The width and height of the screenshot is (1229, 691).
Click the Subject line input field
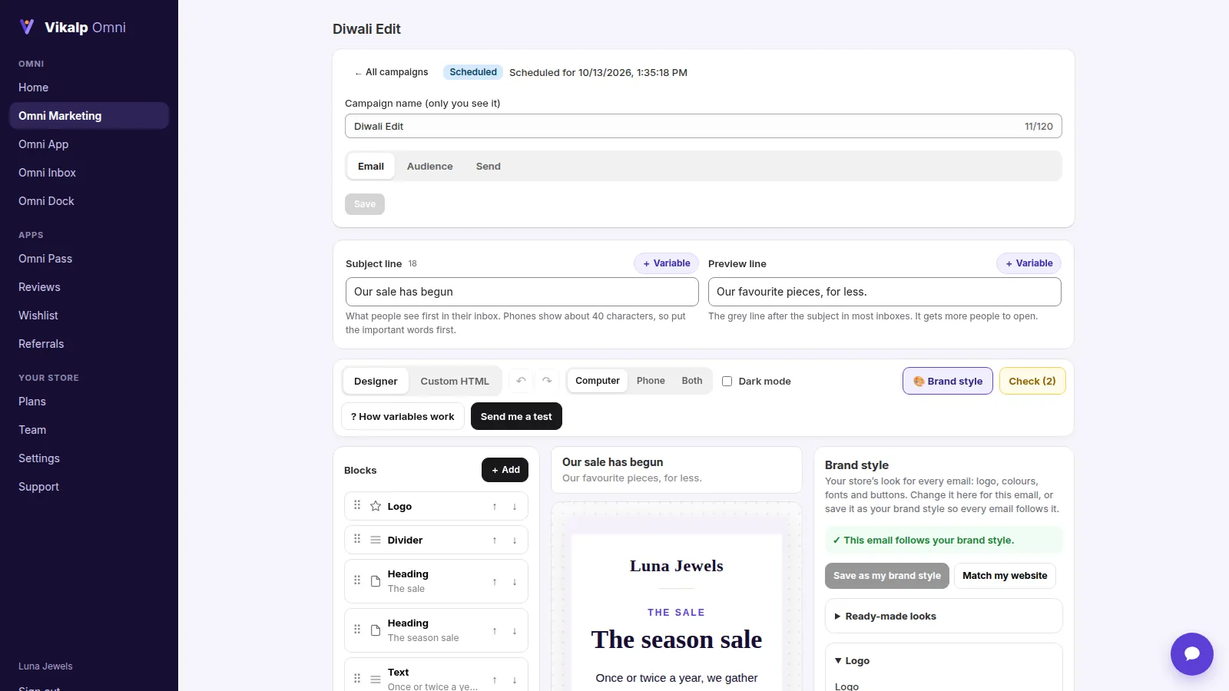click(522, 292)
